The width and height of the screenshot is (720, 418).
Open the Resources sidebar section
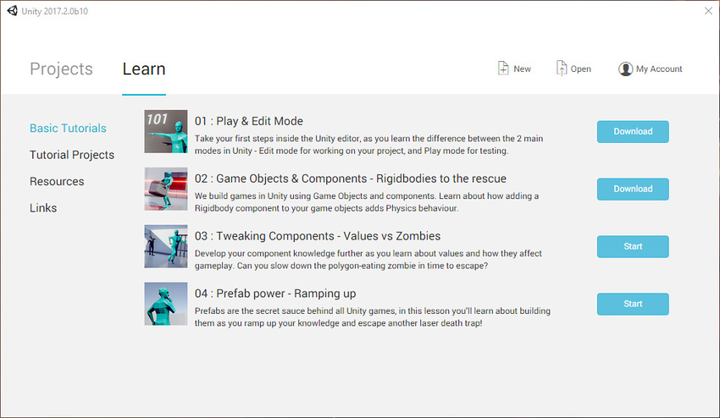(x=57, y=181)
